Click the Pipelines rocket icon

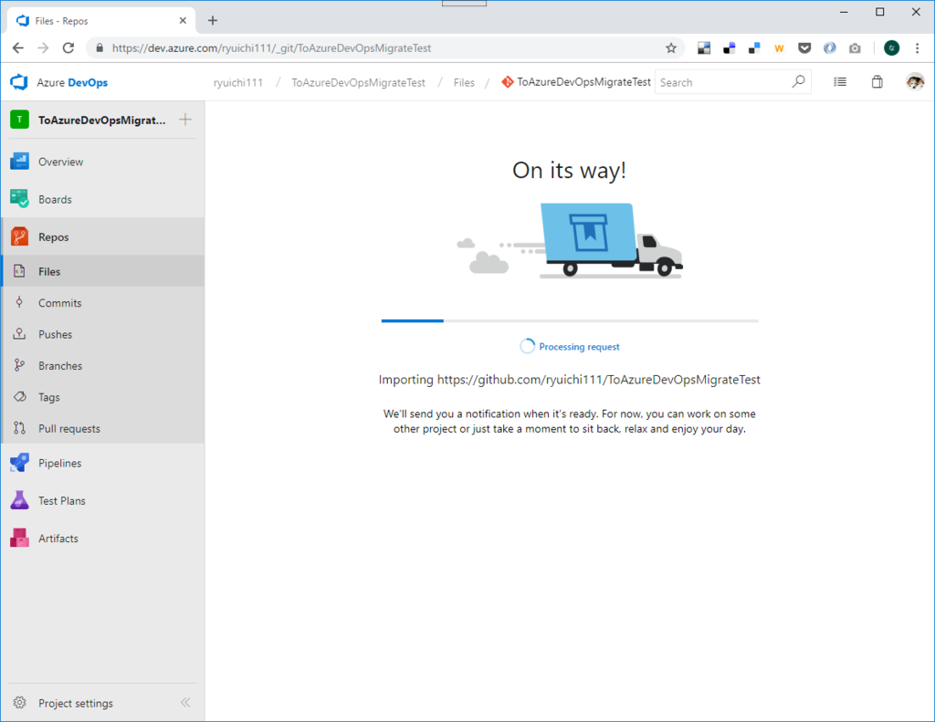click(x=19, y=463)
